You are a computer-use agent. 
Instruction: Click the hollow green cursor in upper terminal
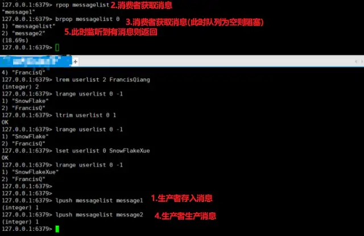(x=57, y=48)
